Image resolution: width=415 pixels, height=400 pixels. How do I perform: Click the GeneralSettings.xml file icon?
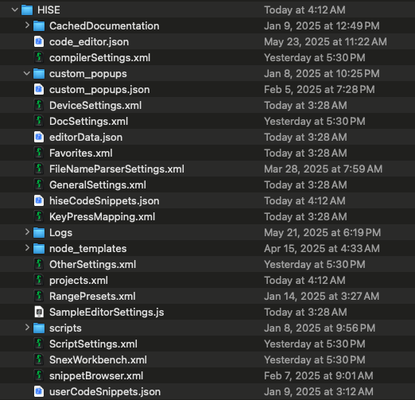coord(39,184)
